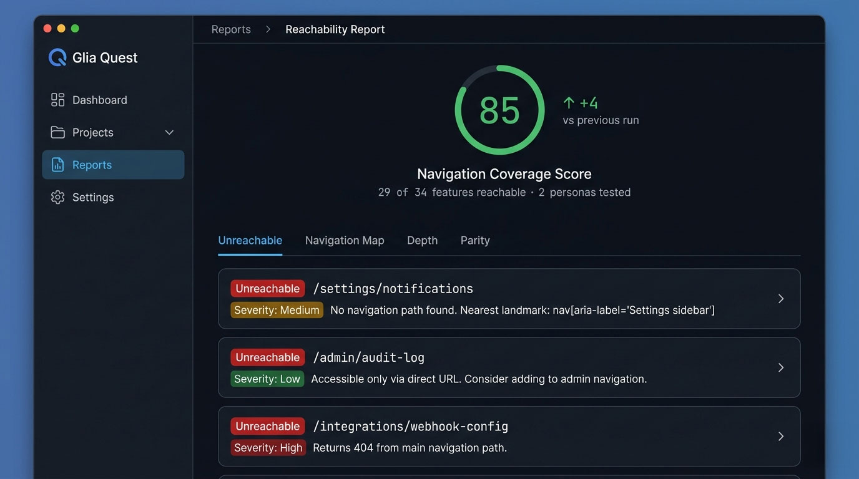Click the /admin/audit-log path
The image size is (859, 479).
pyautogui.click(x=369, y=357)
